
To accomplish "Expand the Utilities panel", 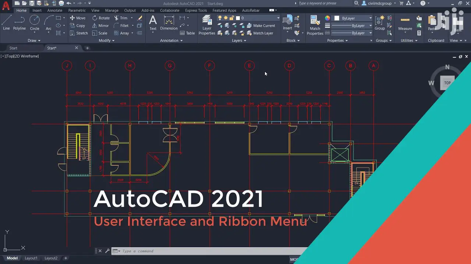I will (409, 40).
